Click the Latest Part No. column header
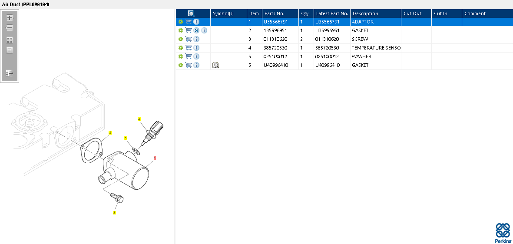This screenshot has height=244, width=513. click(332, 13)
